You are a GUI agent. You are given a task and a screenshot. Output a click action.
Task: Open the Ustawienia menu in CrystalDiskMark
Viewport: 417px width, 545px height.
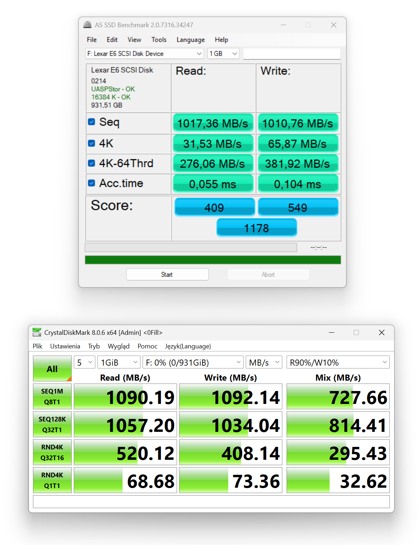65,346
